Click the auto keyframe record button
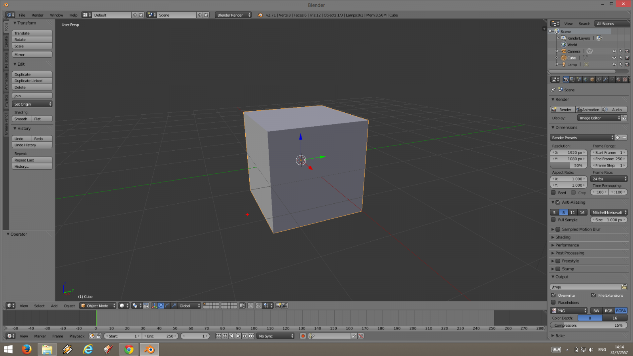 (303, 336)
